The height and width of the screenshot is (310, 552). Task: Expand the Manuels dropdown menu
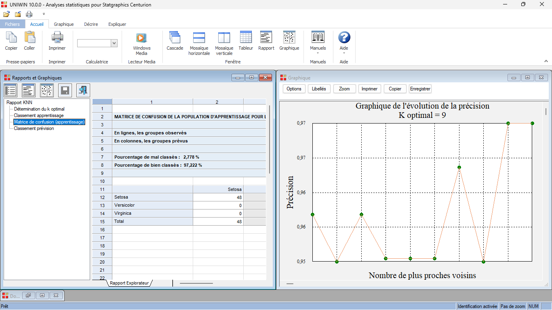point(318,53)
